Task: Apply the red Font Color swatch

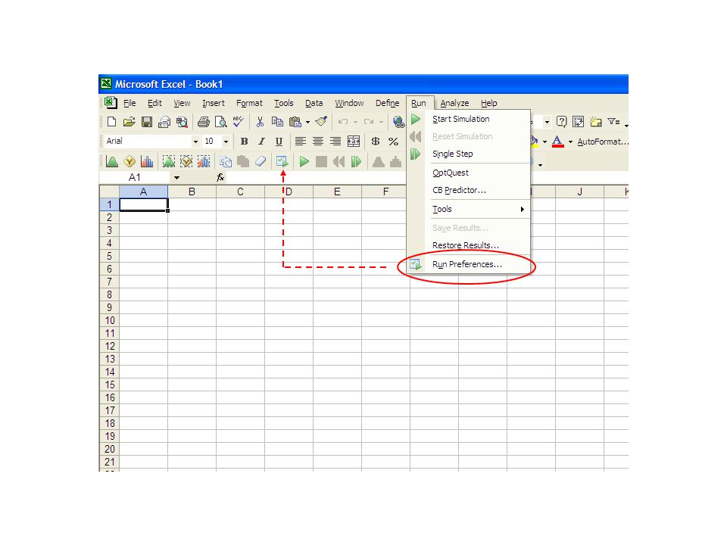Action: click(558, 142)
